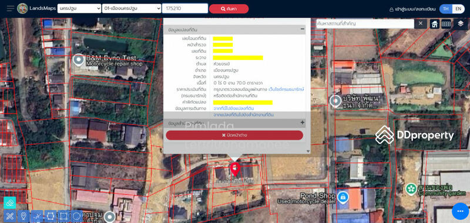This screenshot has width=470, height=223.
Task: Open the district dropdown 01-เมืองนครปฐม
Action: point(132,8)
